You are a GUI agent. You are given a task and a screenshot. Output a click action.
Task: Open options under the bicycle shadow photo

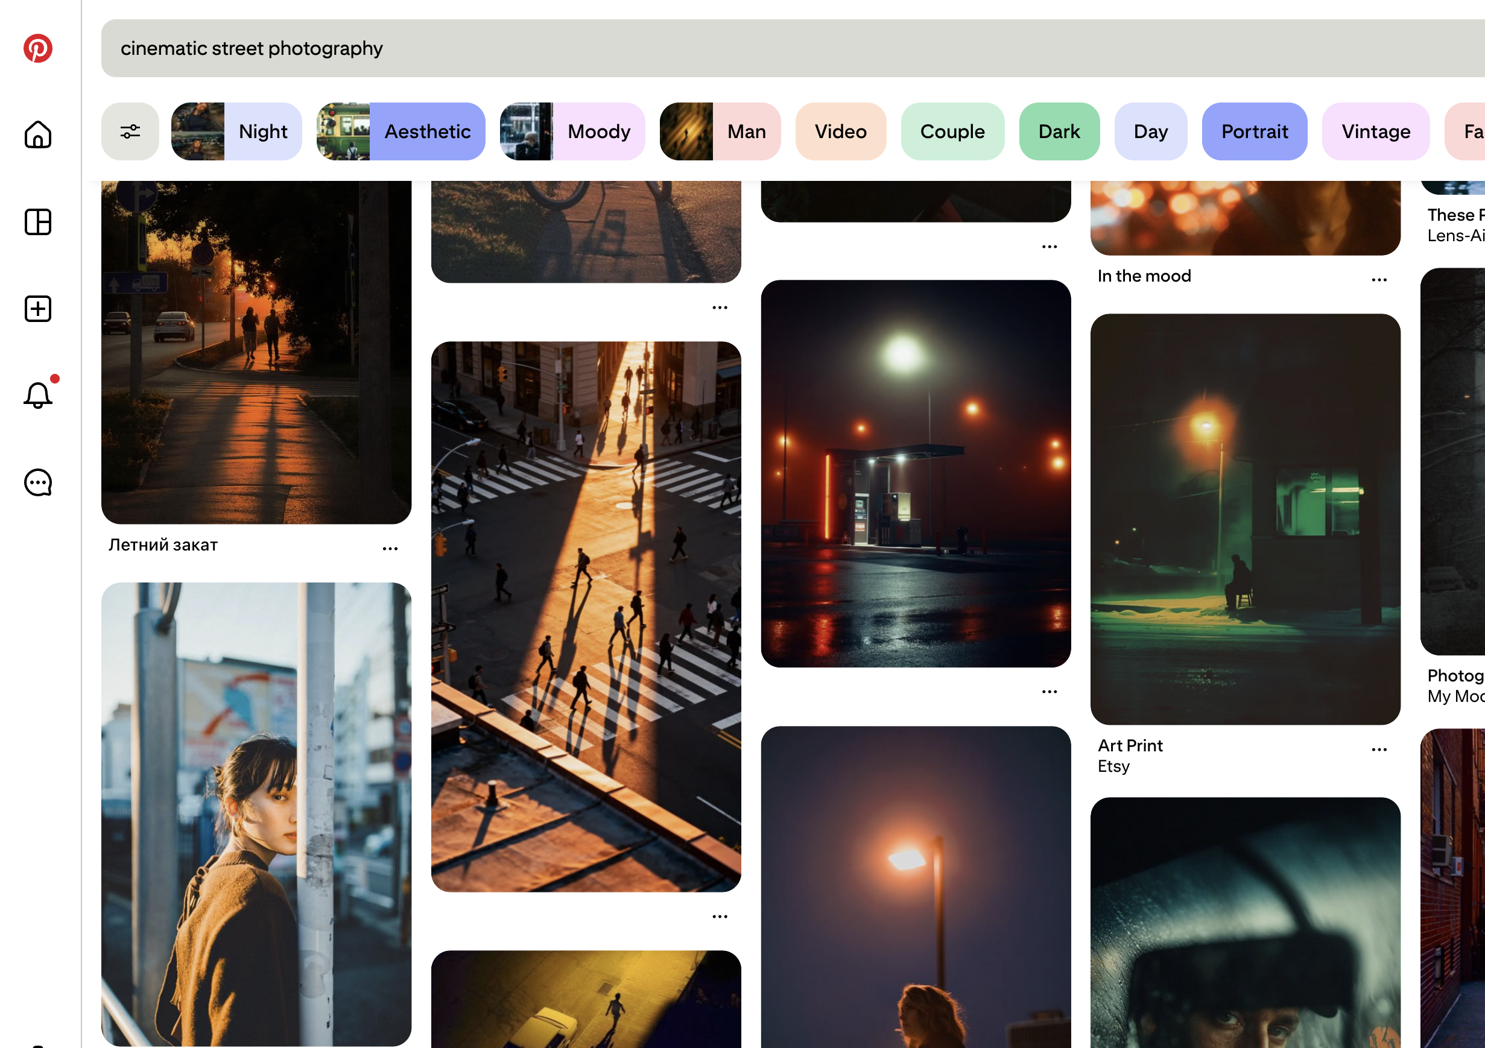tap(720, 307)
